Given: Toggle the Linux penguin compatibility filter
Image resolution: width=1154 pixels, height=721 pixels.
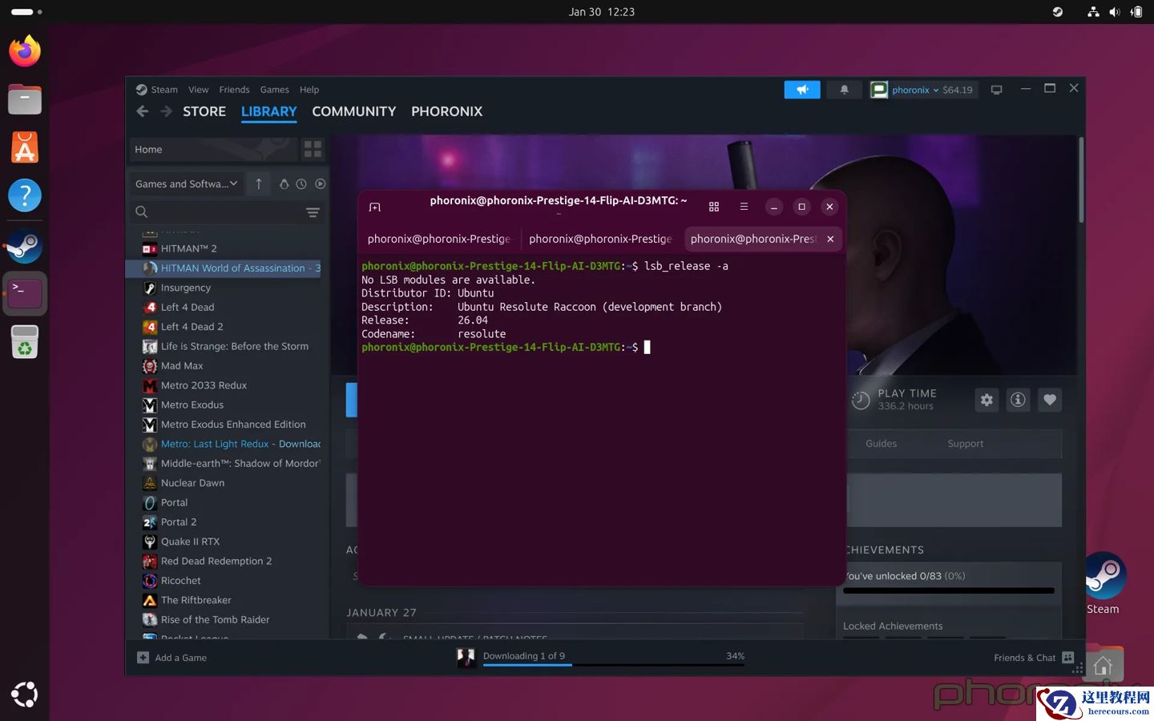Looking at the screenshot, I should [284, 184].
